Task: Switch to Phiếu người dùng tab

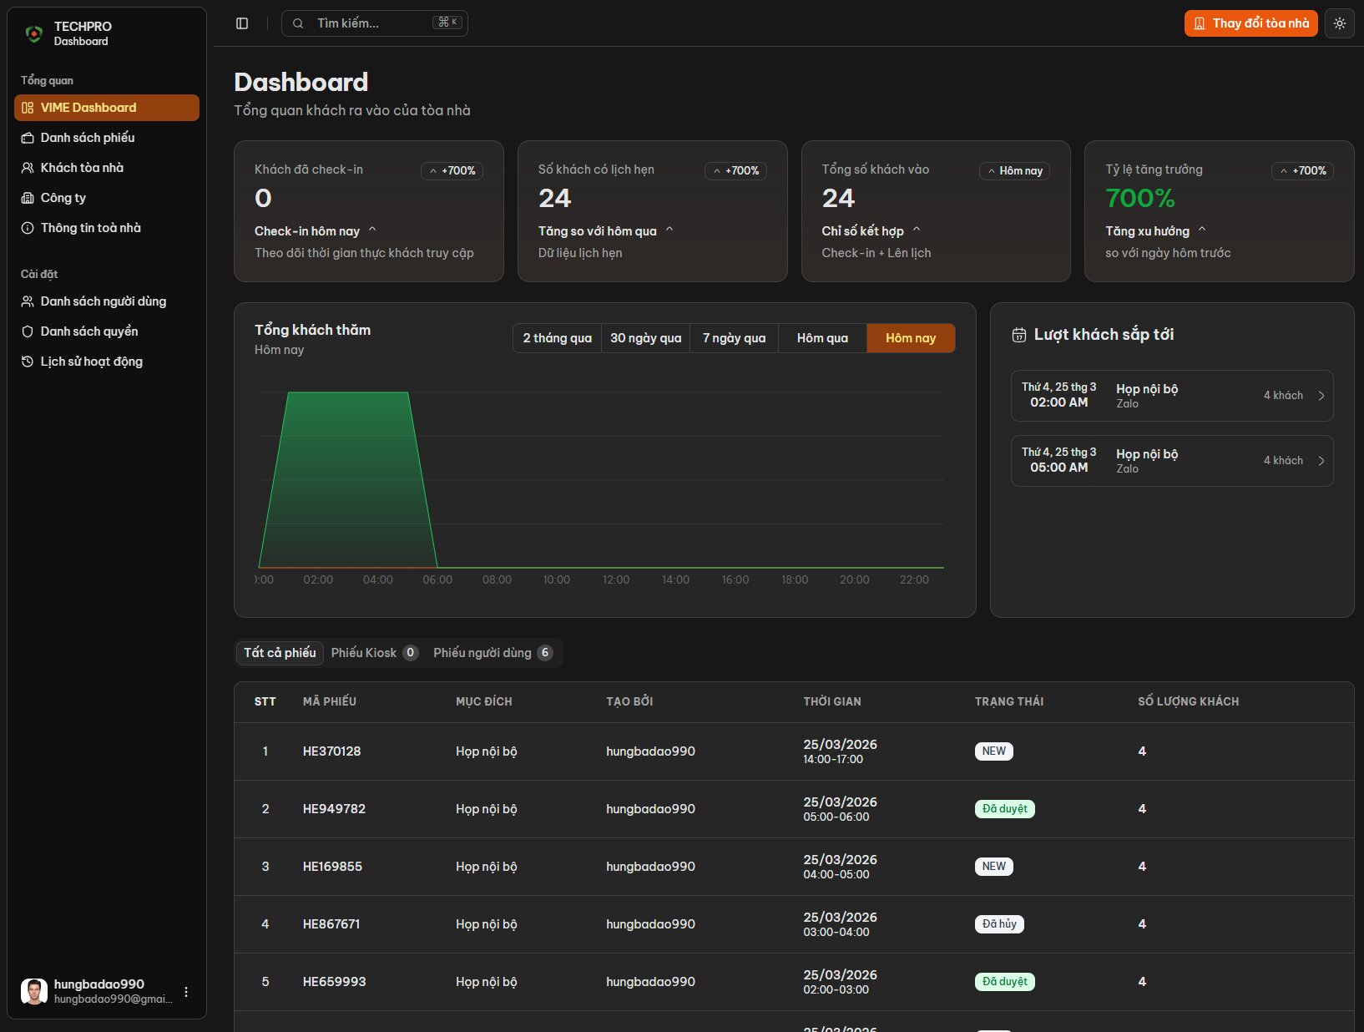Action: [x=492, y=653]
